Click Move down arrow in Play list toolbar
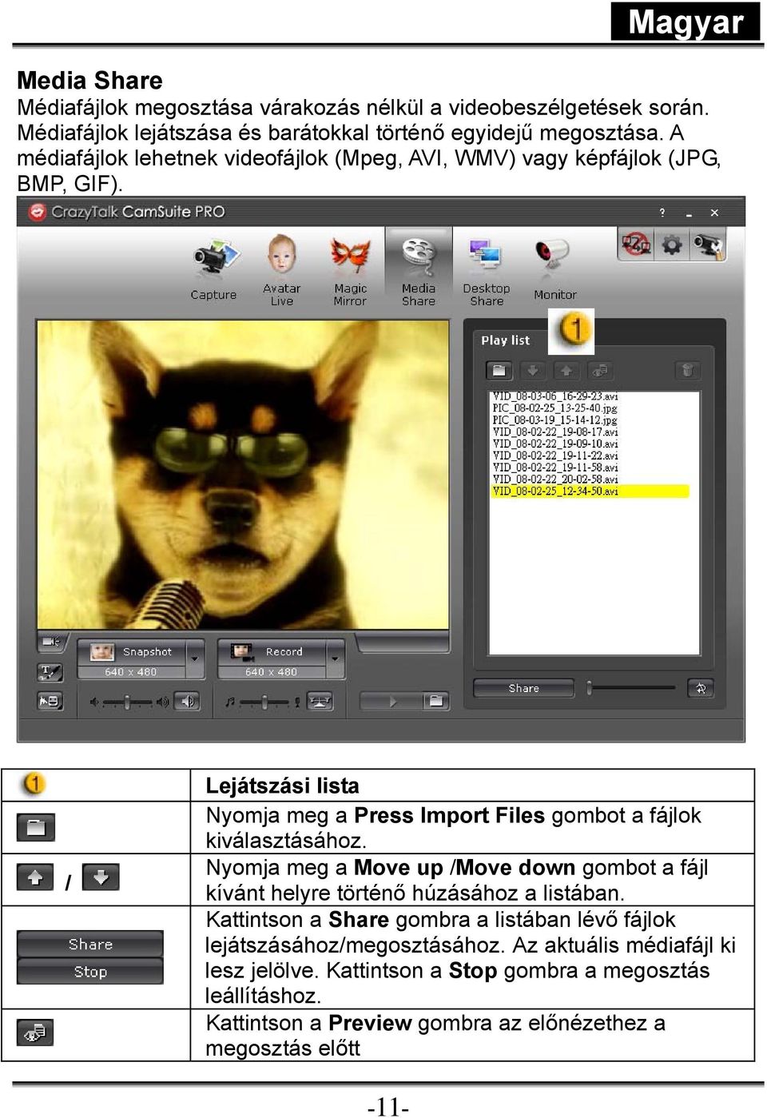Image resolution: width=767 pixels, height=1118 pixels. point(532,371)
